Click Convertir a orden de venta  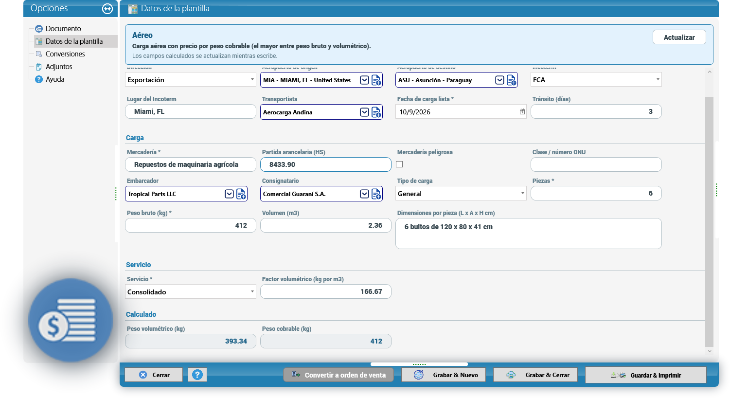click(x=338, y=375)
